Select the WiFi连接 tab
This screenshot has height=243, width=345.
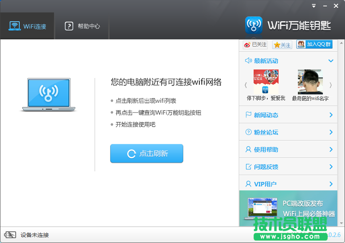click(27, 26)
